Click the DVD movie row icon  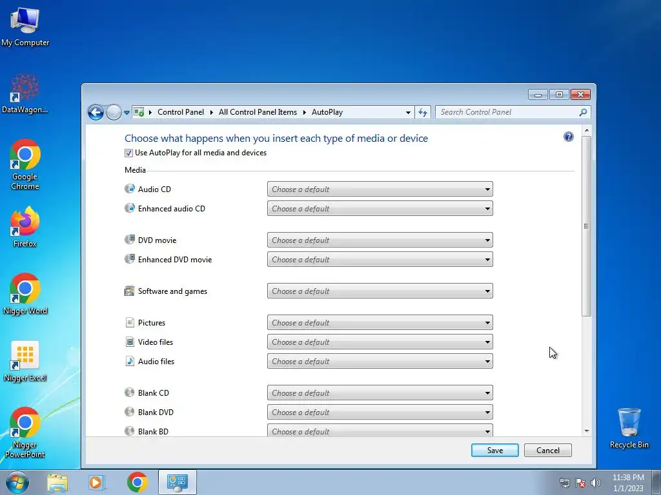pyautogui.click(x=129, y=240)
